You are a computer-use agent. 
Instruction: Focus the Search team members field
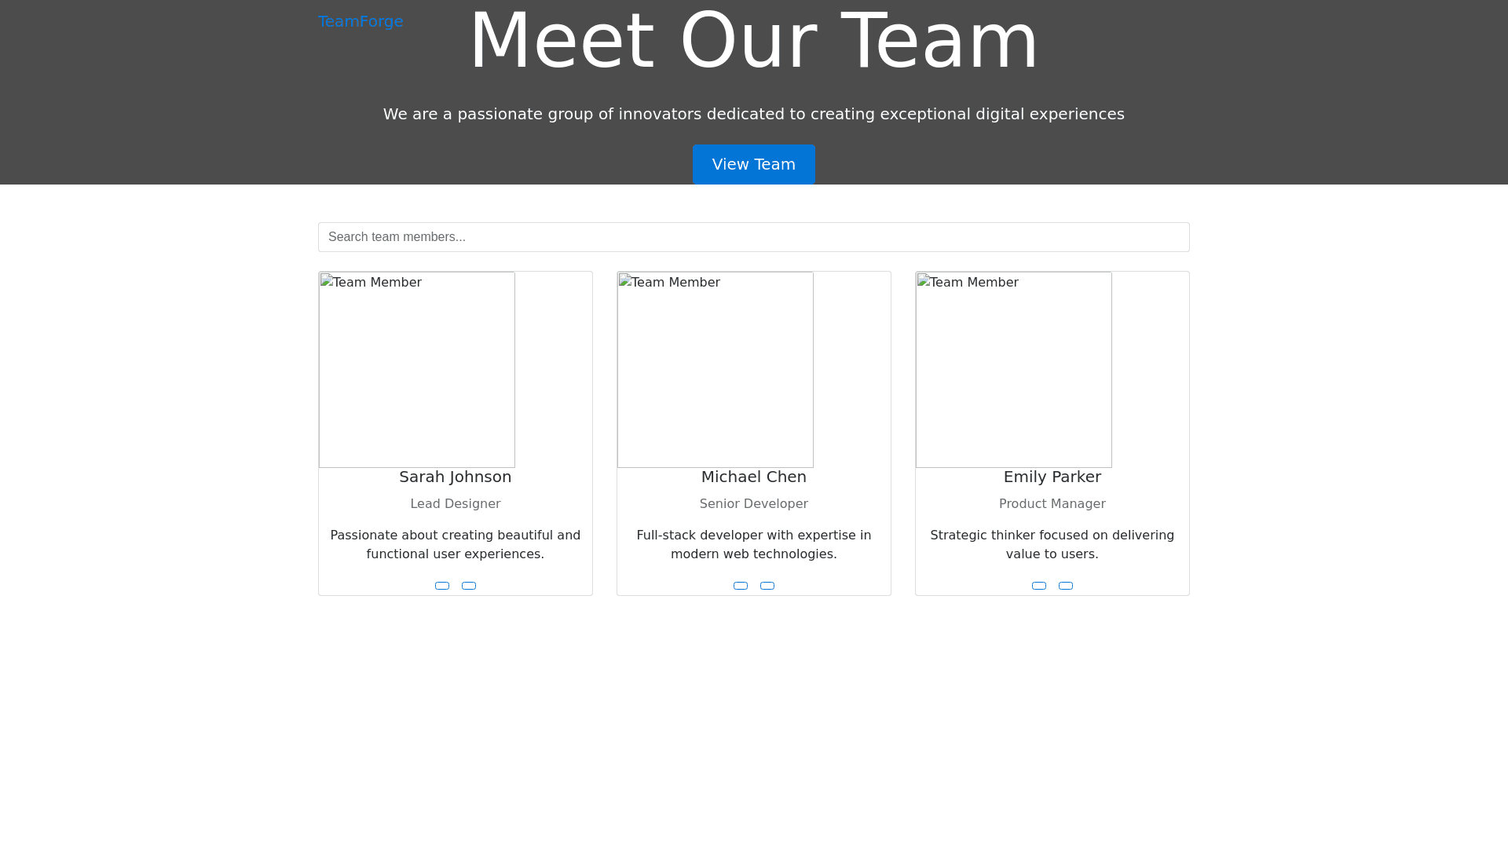(753, 237)
